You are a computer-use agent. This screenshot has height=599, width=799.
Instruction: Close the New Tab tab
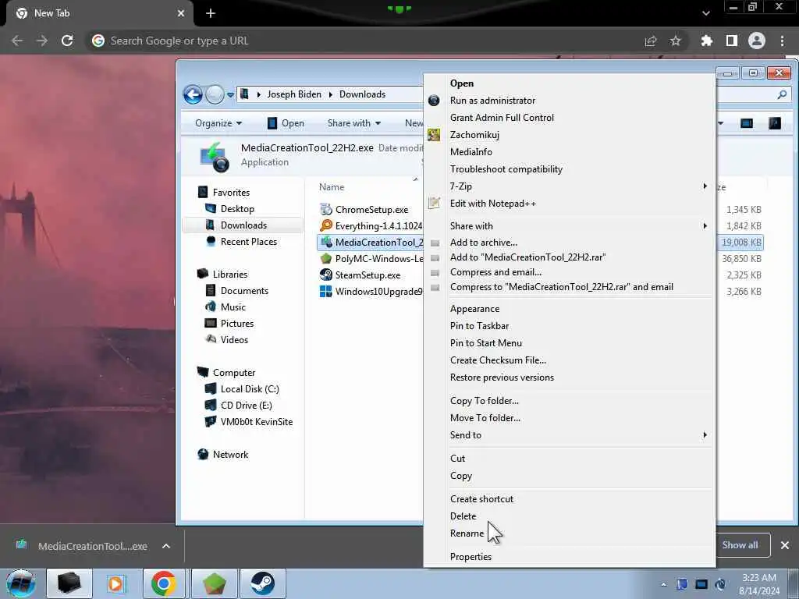tap(181, 14)
